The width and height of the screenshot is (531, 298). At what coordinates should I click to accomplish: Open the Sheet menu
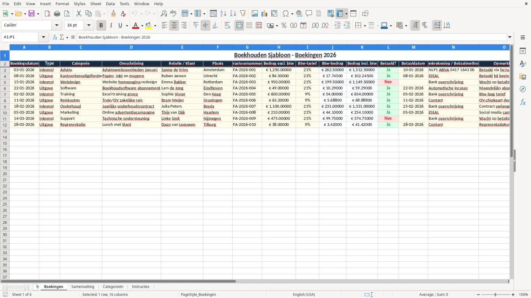coord(96,4)
